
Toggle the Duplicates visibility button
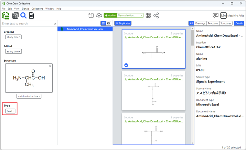(123, 23)
